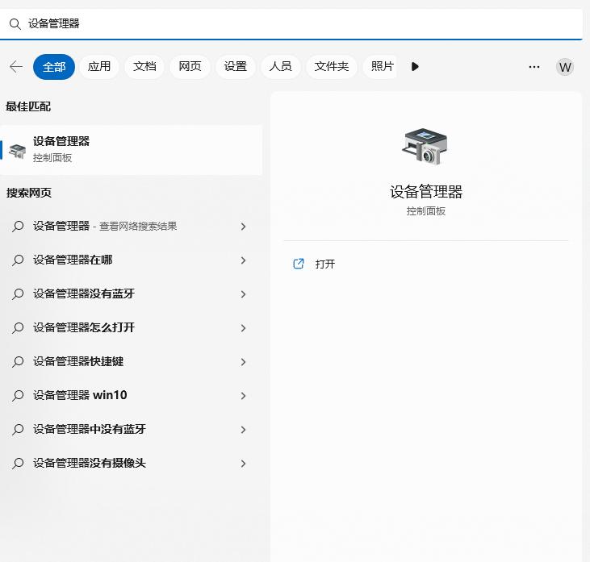Click the search field containing 设备管理器
This screenshot has width=590, height=562.
(291, 24)
